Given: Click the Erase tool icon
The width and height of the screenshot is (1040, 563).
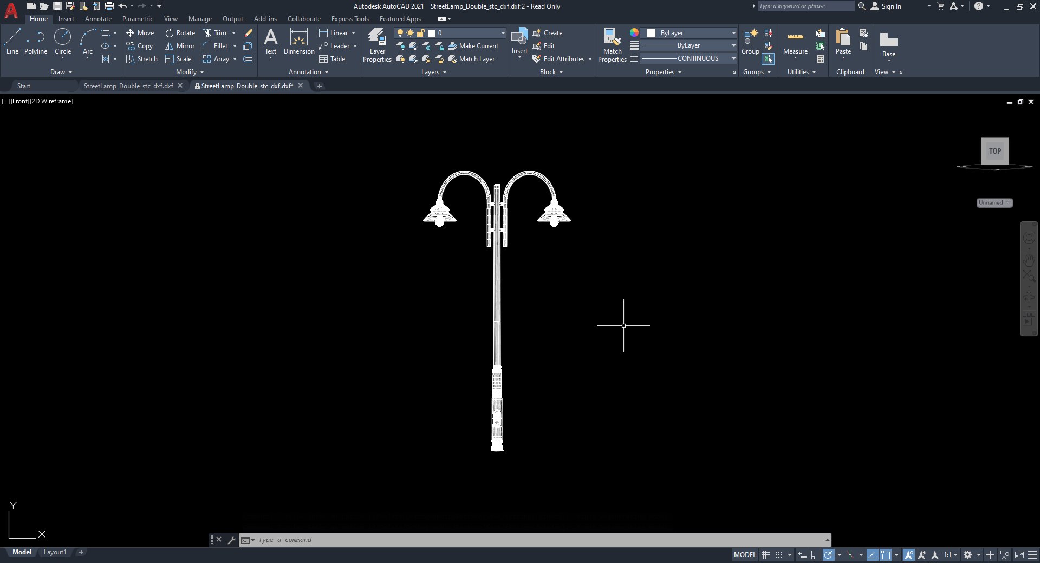Looking at the screenshot, I should (x=248, y=33).
